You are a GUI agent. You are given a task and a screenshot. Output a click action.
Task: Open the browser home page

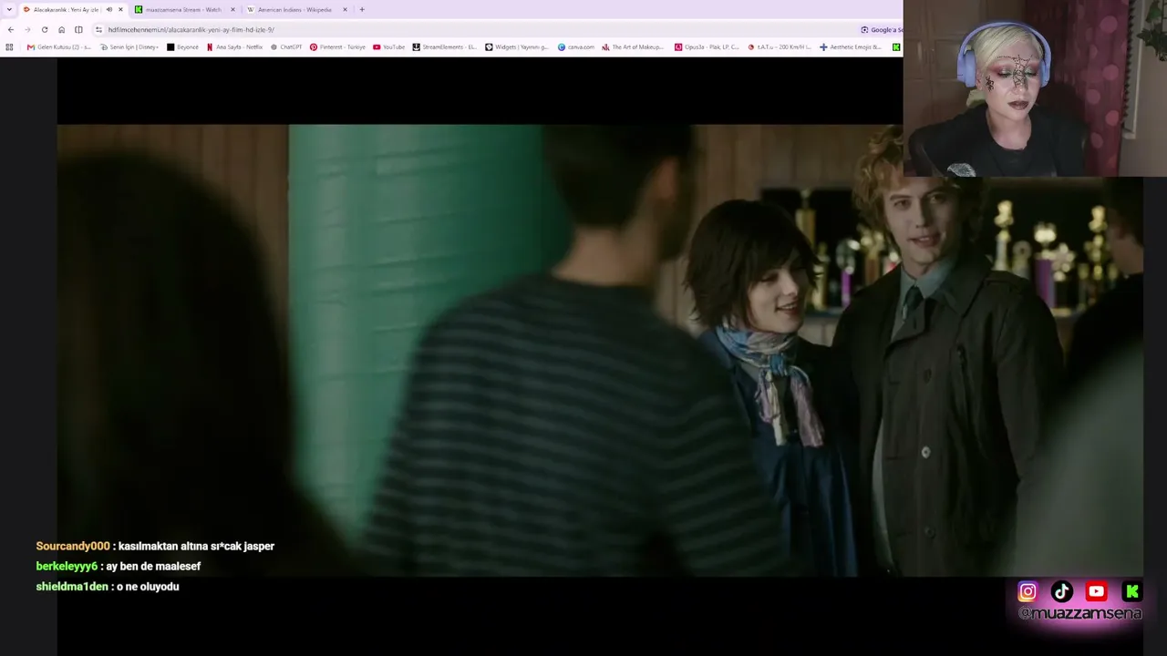62,29
